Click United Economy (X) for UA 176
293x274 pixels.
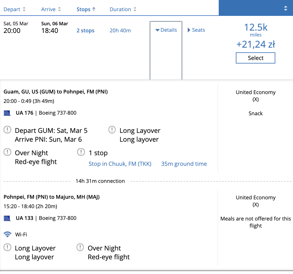(256, 96)
